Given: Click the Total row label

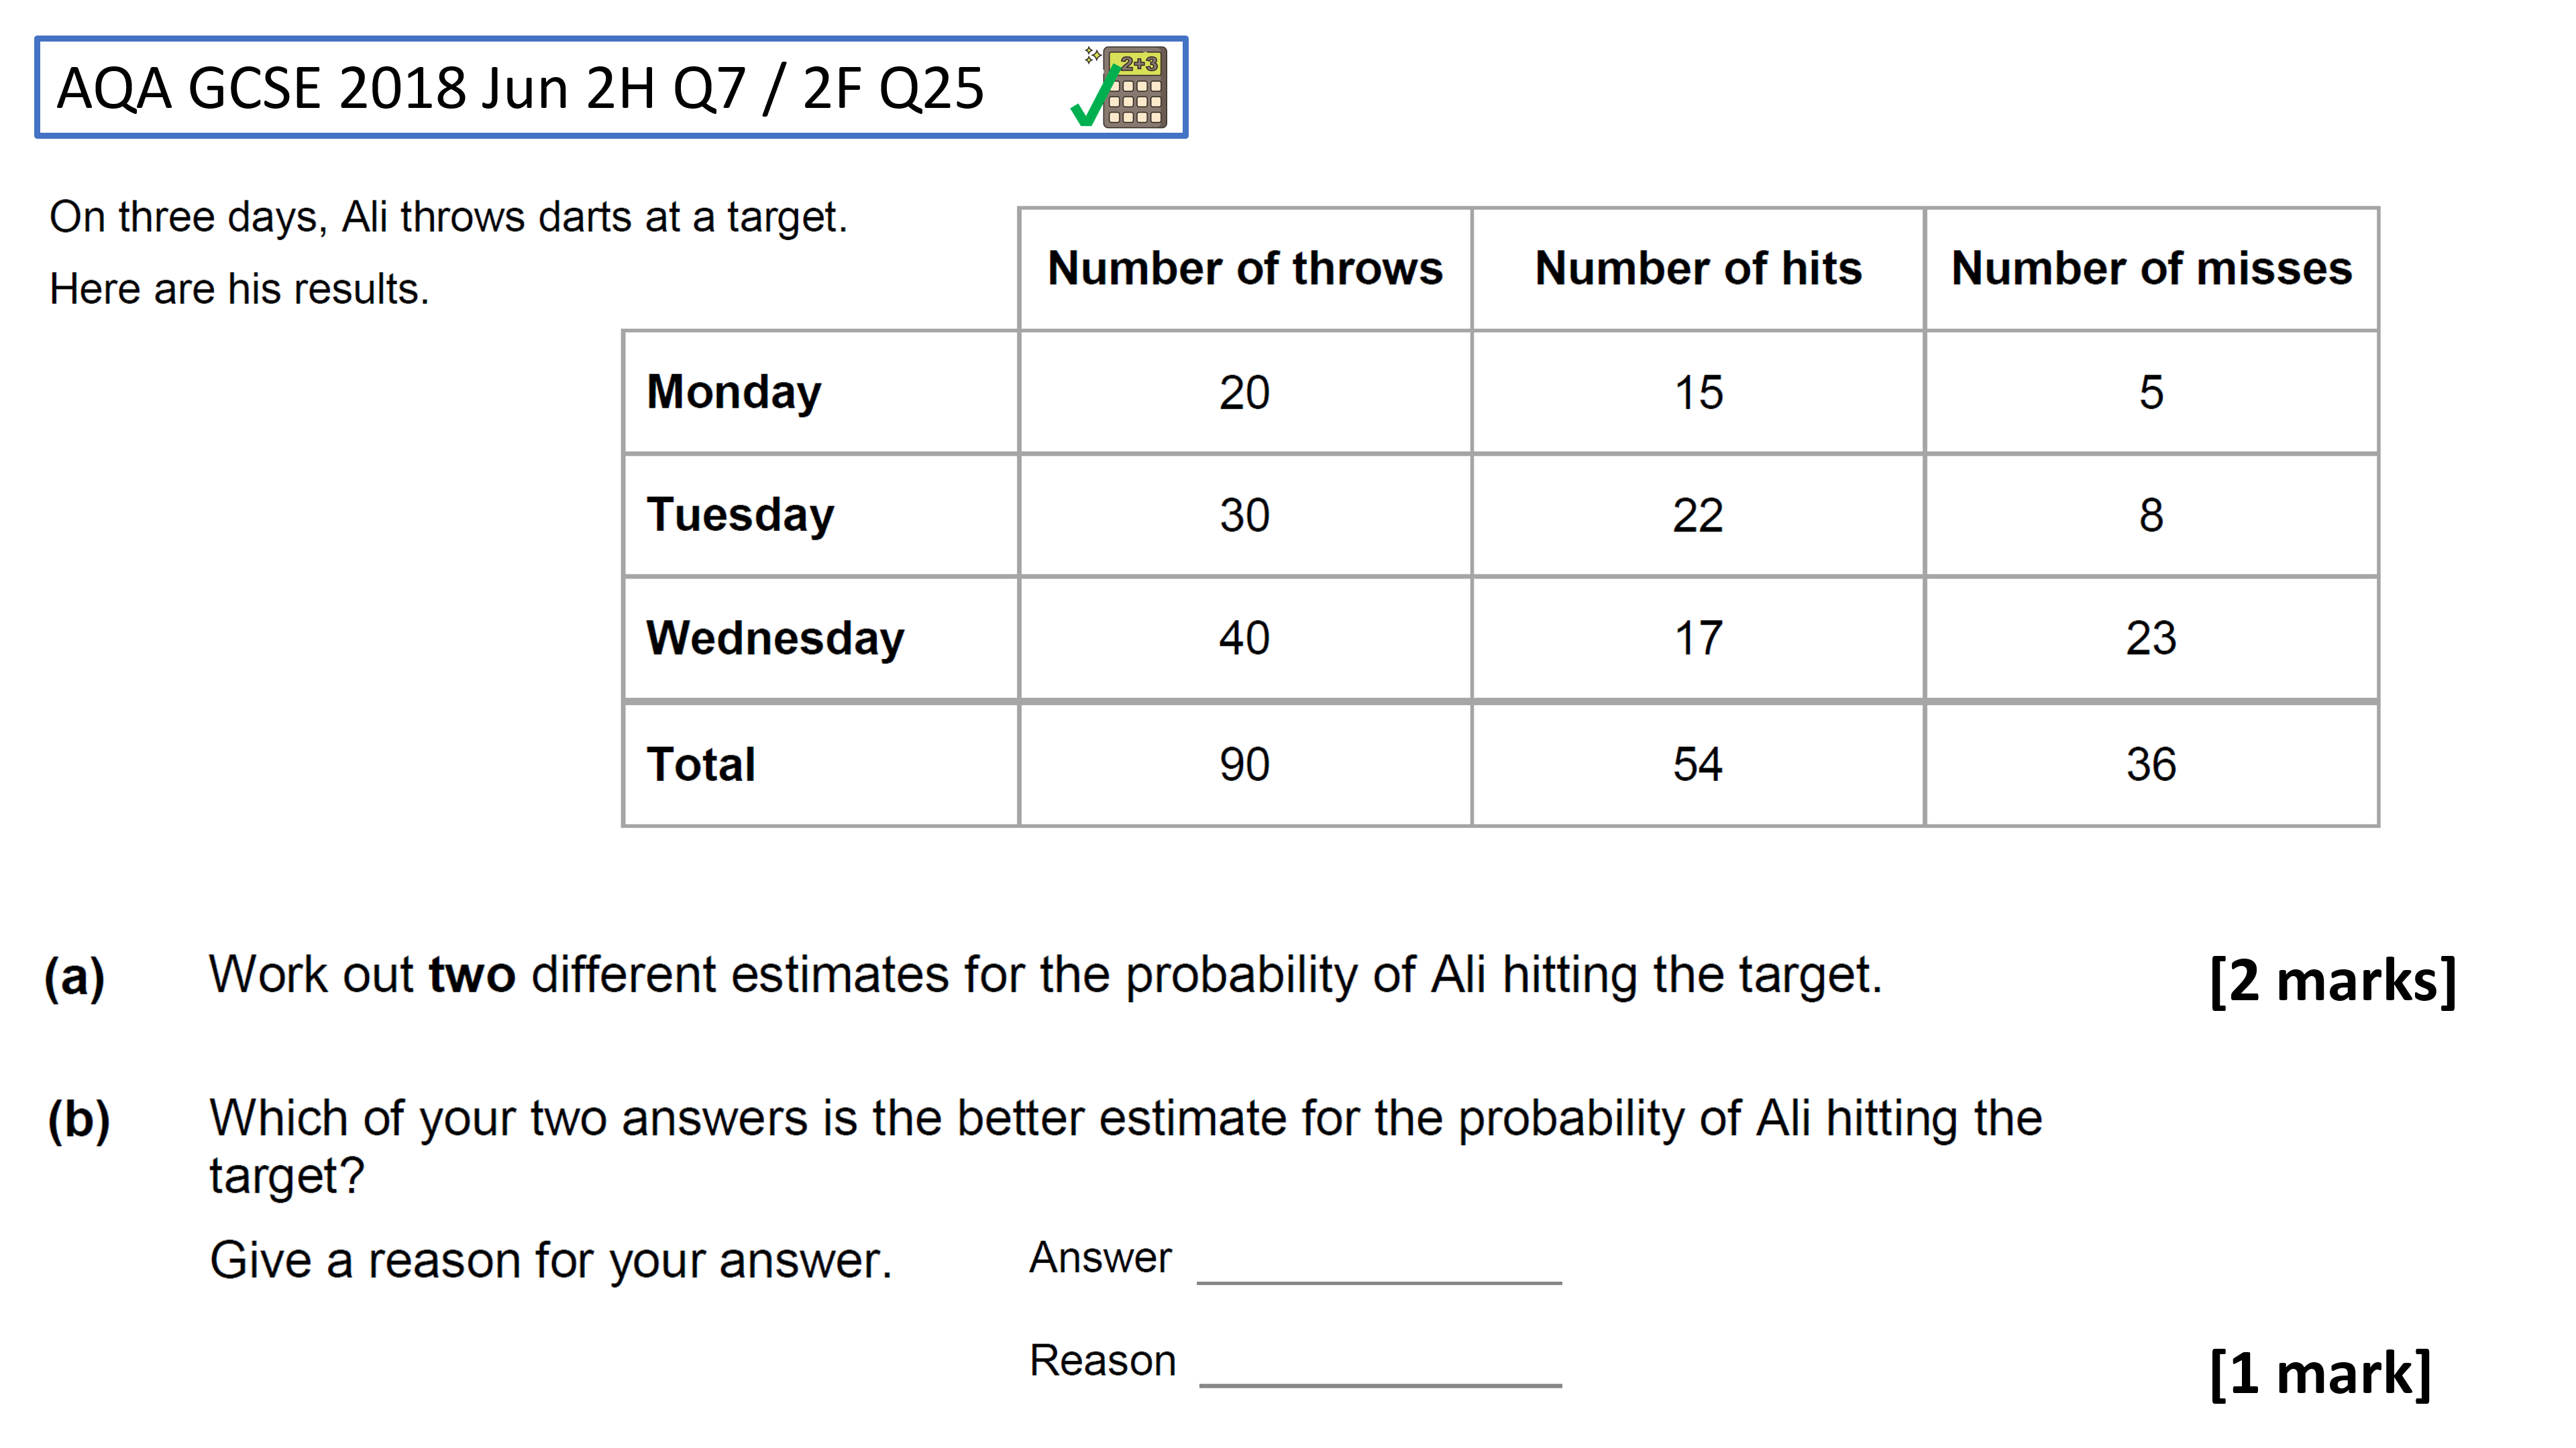Looking at the screenshot, I should (701, 764).
